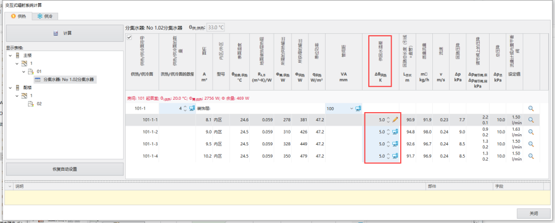Image resolution: width=555 pixels, height=223 pixels.
Task: Click the VA mm pipe spacing column header
Action: click(343, 62)
